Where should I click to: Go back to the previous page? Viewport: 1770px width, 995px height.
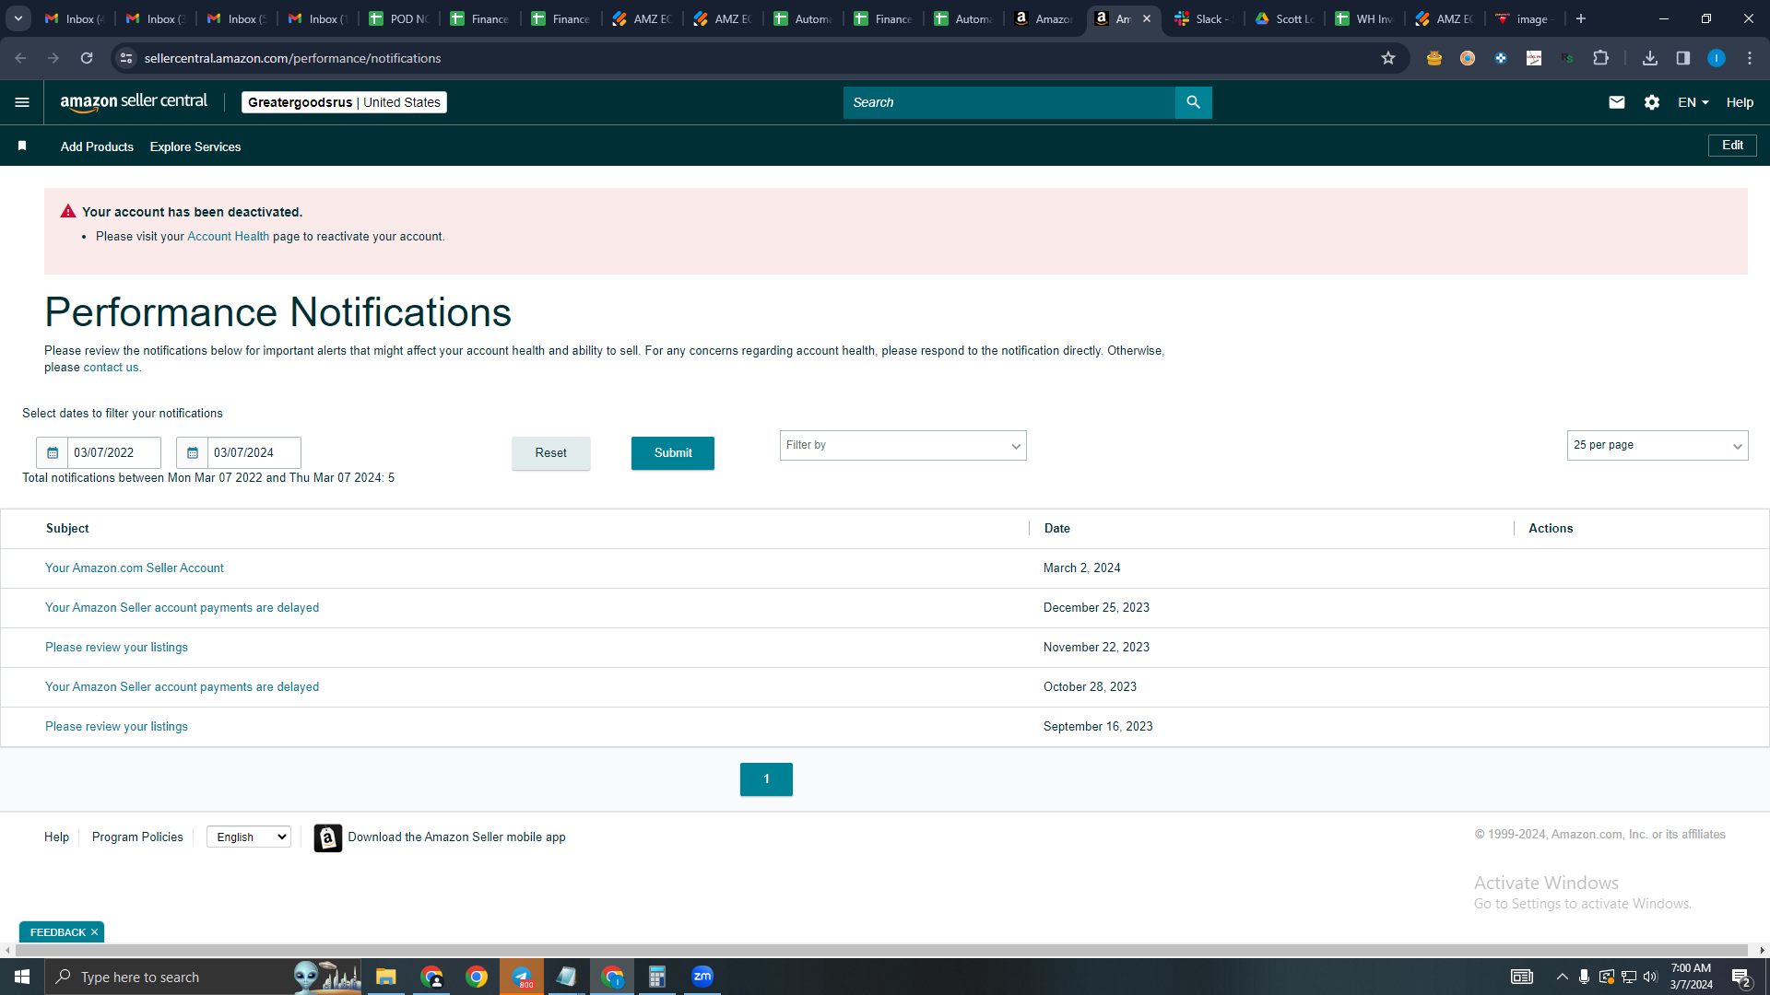(20, 58)
